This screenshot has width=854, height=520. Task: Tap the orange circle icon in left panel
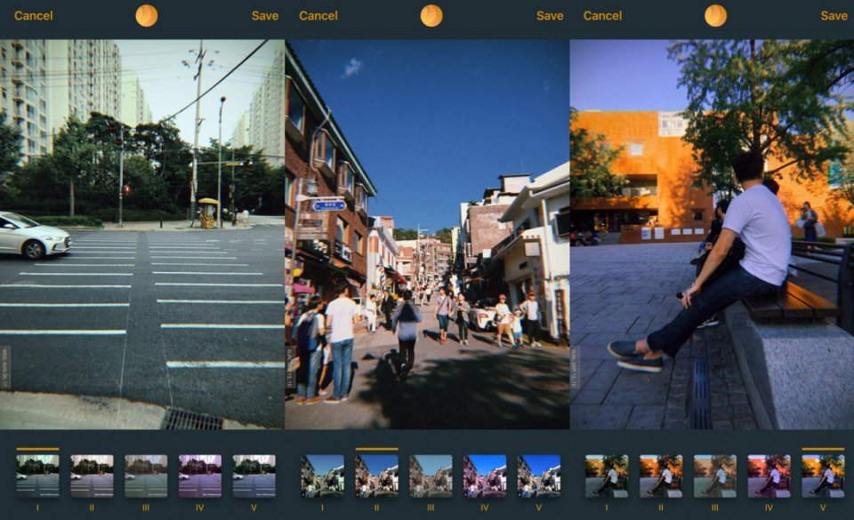click(x=146, y=15)
